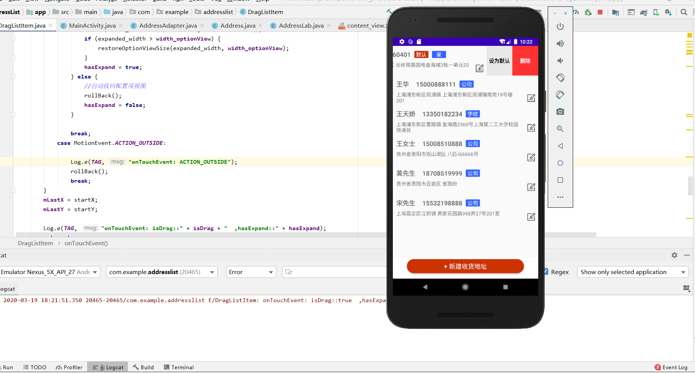Open emulator extended controls (three dots)
The height and width of the screenshot is (373, 695).
pyautogui.click(x=560, y=197)
